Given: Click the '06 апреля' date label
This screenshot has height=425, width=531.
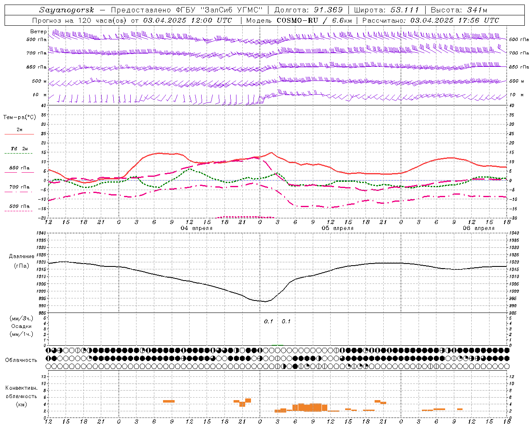Looking at the screenshot, I should click(x=479, y=228).
